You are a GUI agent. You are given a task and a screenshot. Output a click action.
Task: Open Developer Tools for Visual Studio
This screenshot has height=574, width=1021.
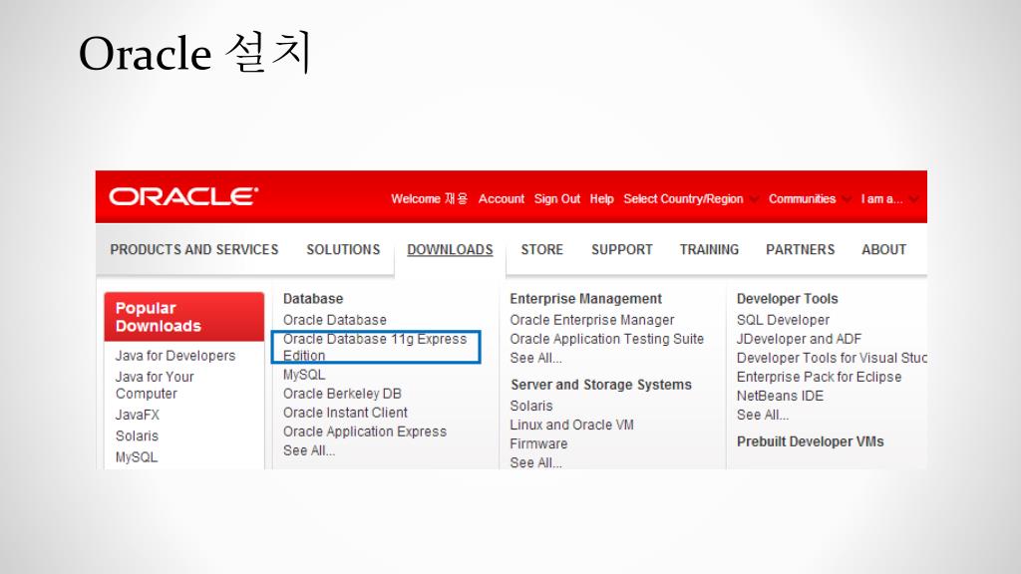point(832,358)
